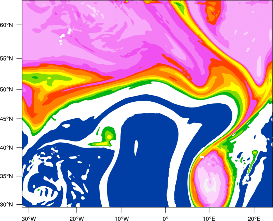Click the 30°W longitude label
This screenshot has width=273, height=221.
(x=29, y=219)
